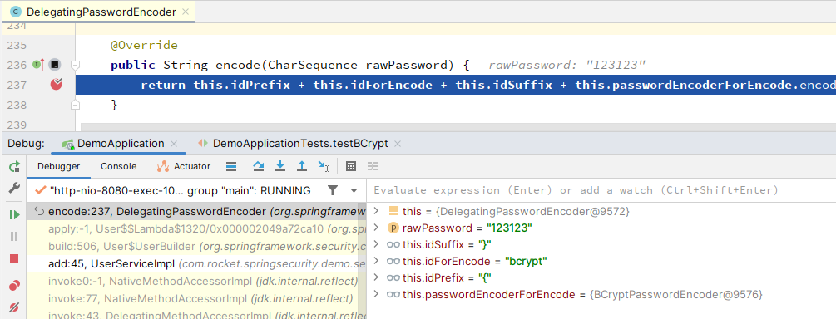
Task: Select the invoke:43 DelegatingMethodAccessorImpl frame
Action: pos(196,314)
